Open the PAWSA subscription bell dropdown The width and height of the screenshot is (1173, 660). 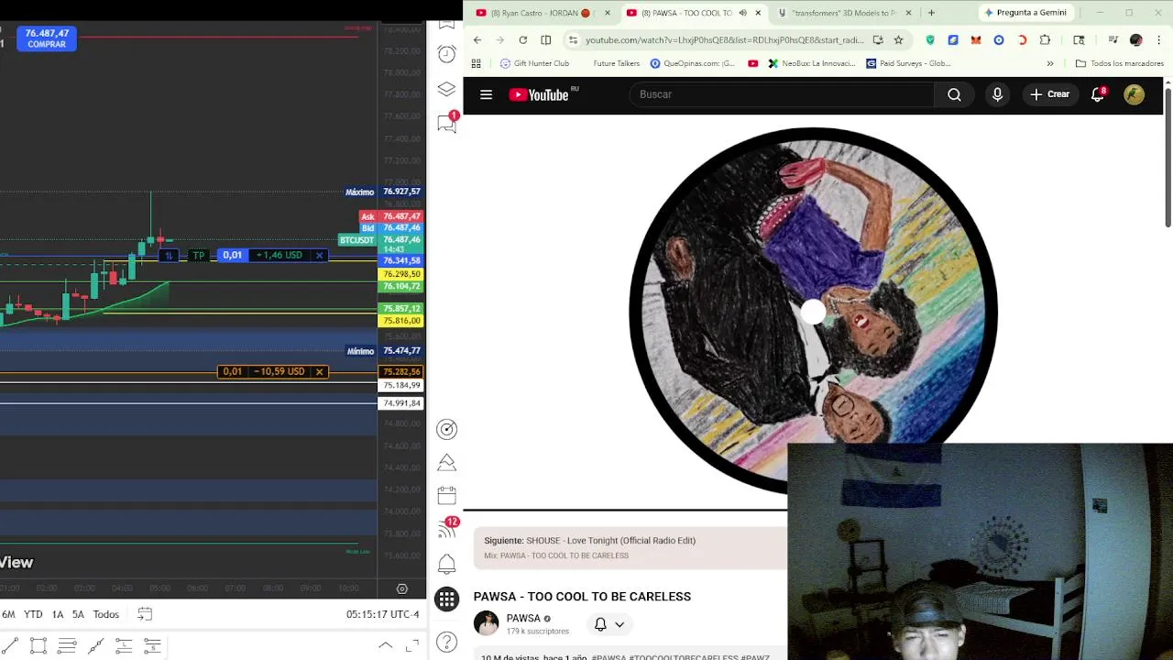click(609, 624)
